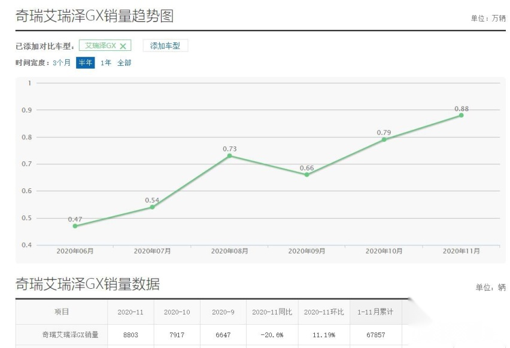The height and width of the screenshot is (348, 510).
Task: Click the 67857 cumulative sales cell
Action: (x=376, y=335)
